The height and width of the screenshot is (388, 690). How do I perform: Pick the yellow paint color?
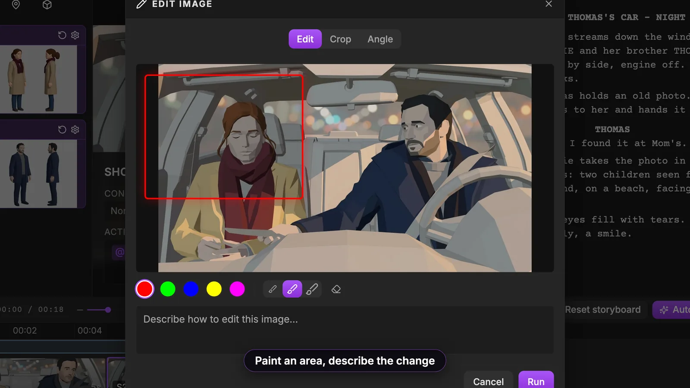coord(214,289)
